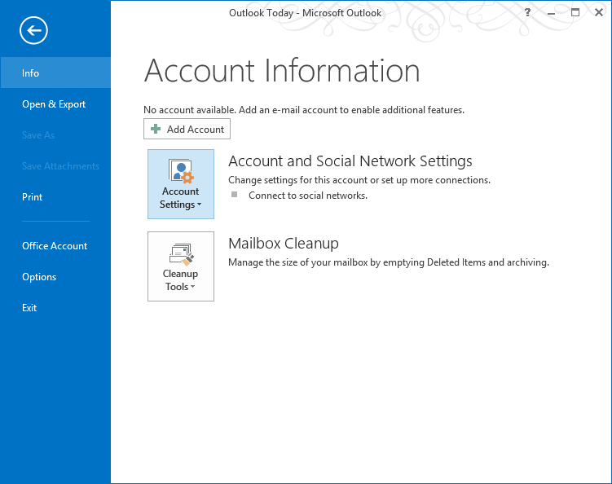
Task: Select the Info tab in sidebar
Action: [31, 73]
